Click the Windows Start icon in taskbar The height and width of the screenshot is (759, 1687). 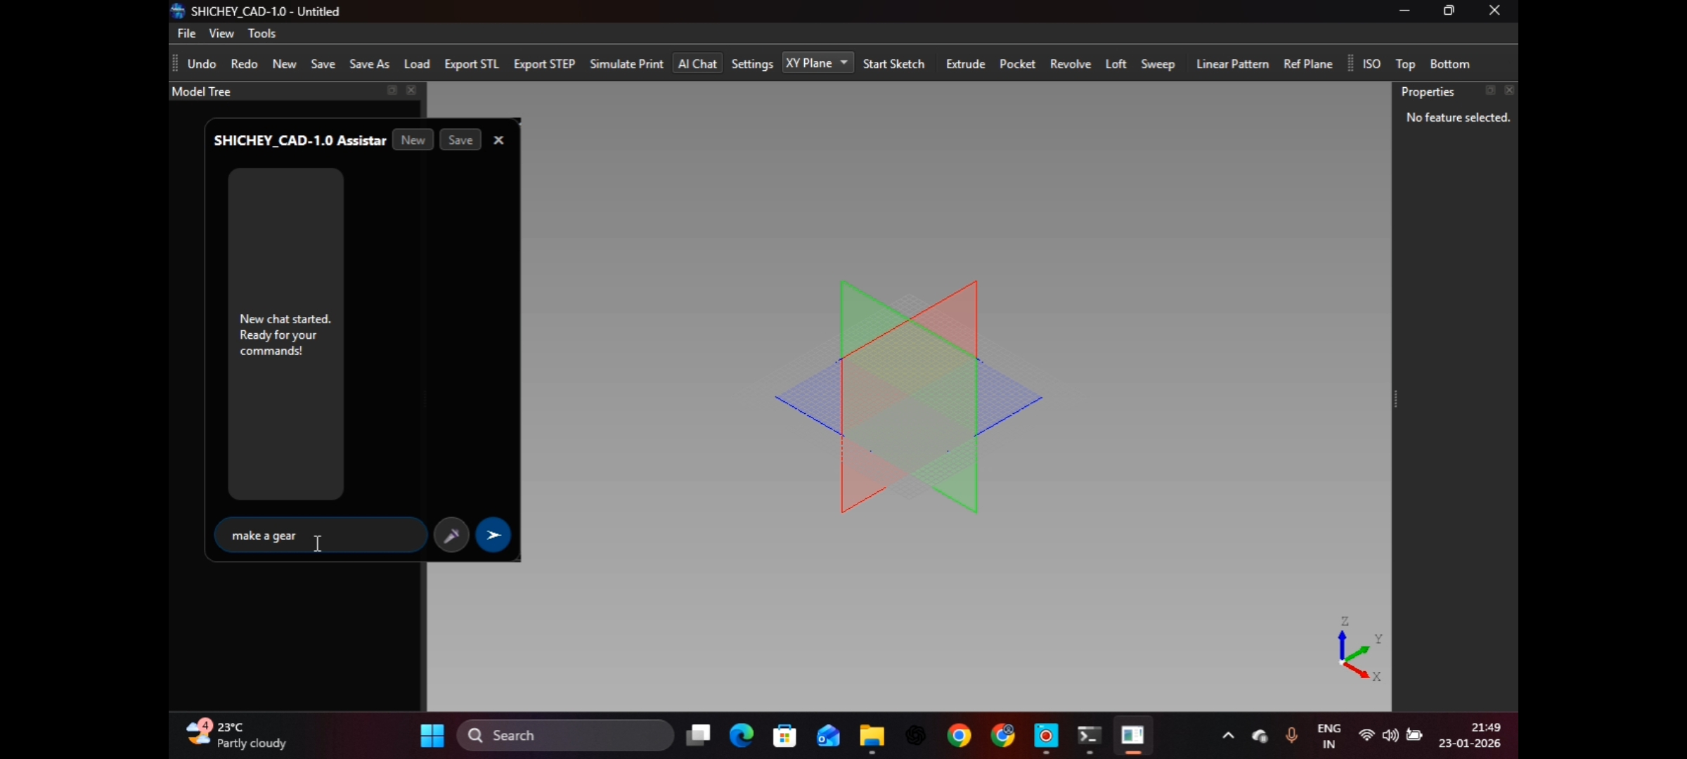pos(432,735)
